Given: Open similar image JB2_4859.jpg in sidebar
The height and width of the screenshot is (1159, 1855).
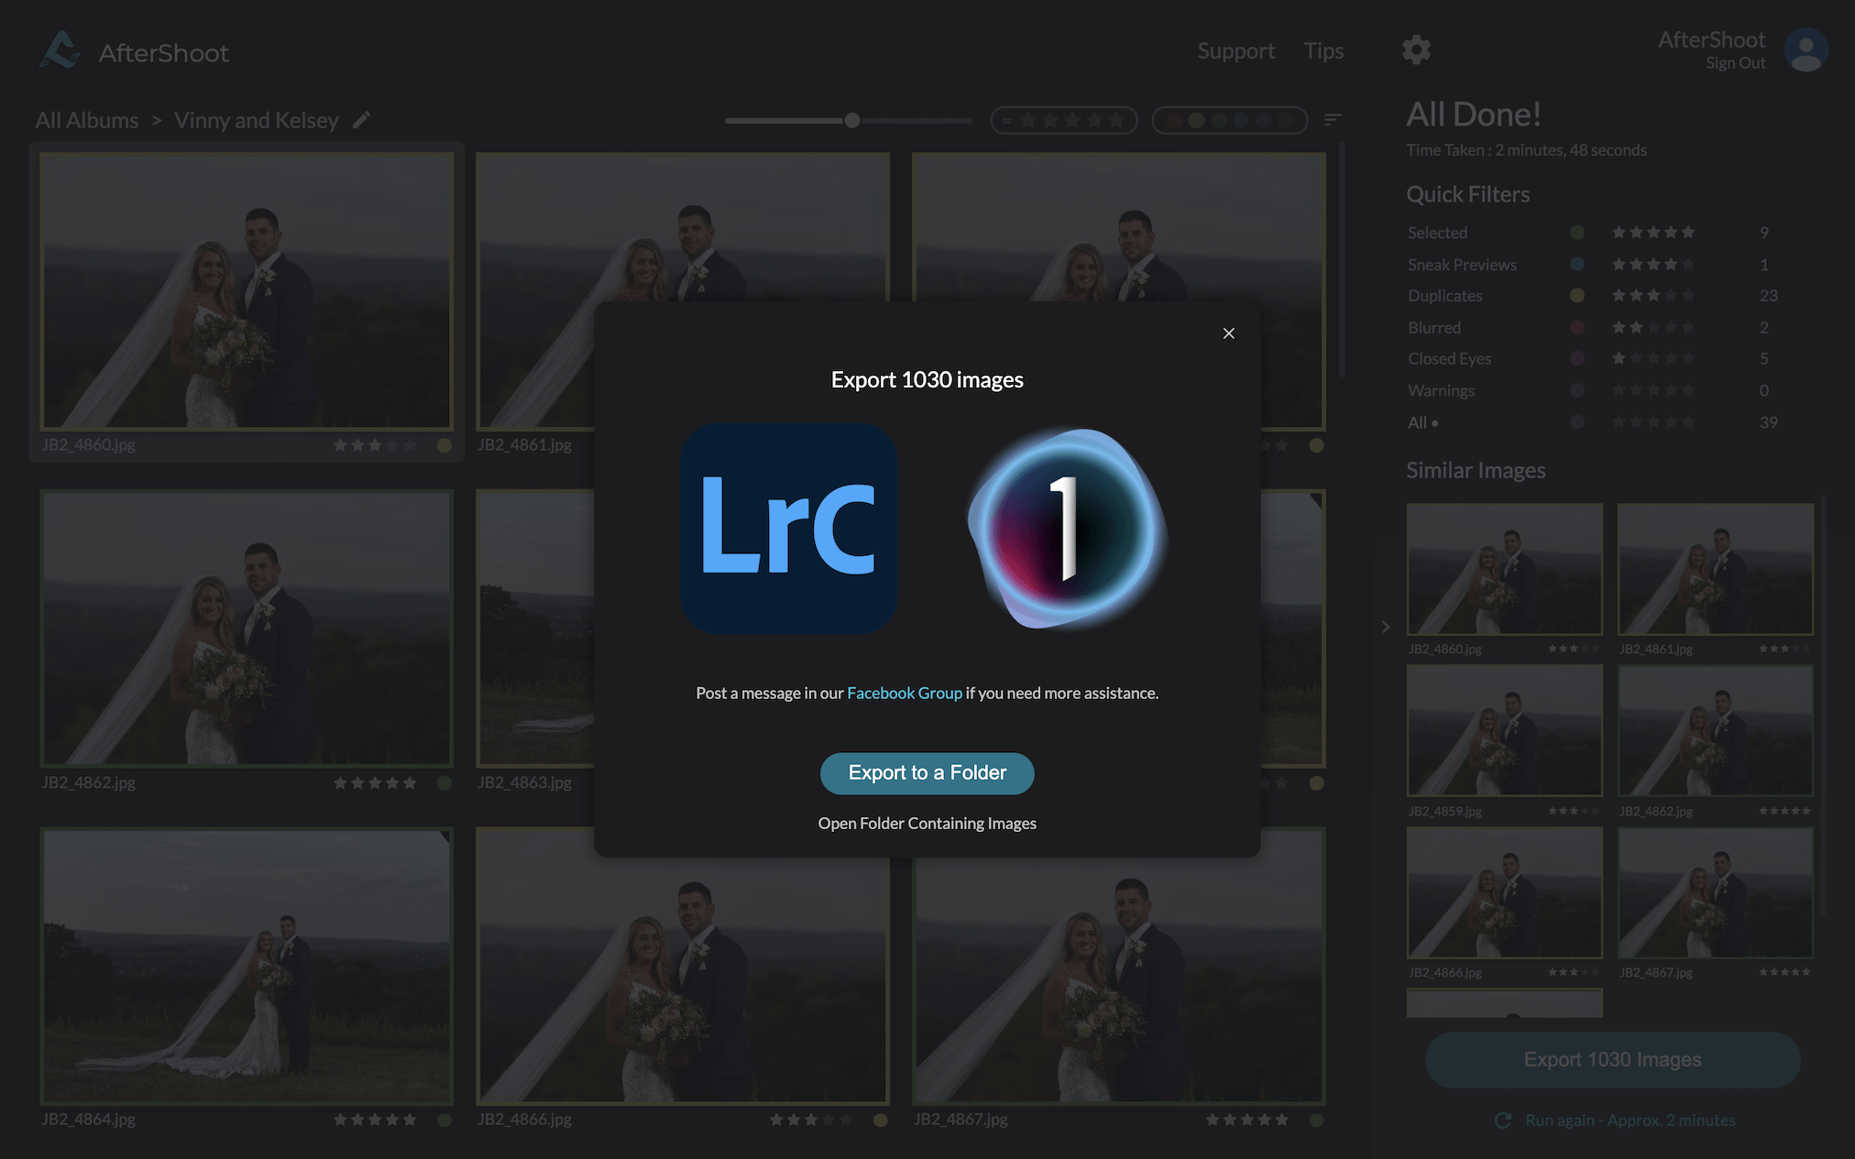Looking at the screenshot, I should pyautogui.click(x=1505, y=730).
